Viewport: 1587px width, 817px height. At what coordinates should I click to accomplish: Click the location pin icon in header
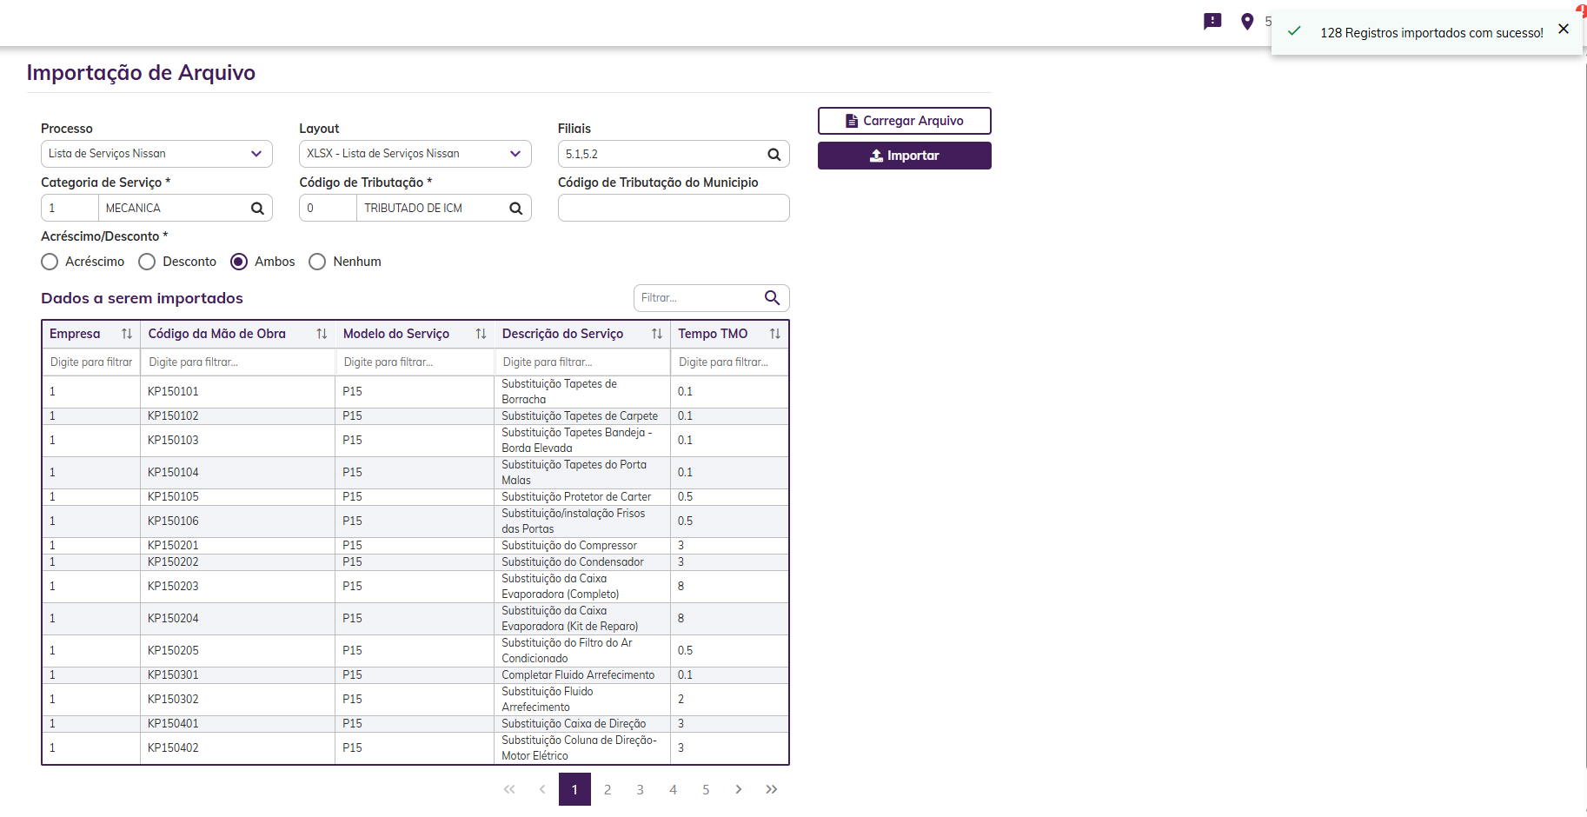(x=1247, y=22)
